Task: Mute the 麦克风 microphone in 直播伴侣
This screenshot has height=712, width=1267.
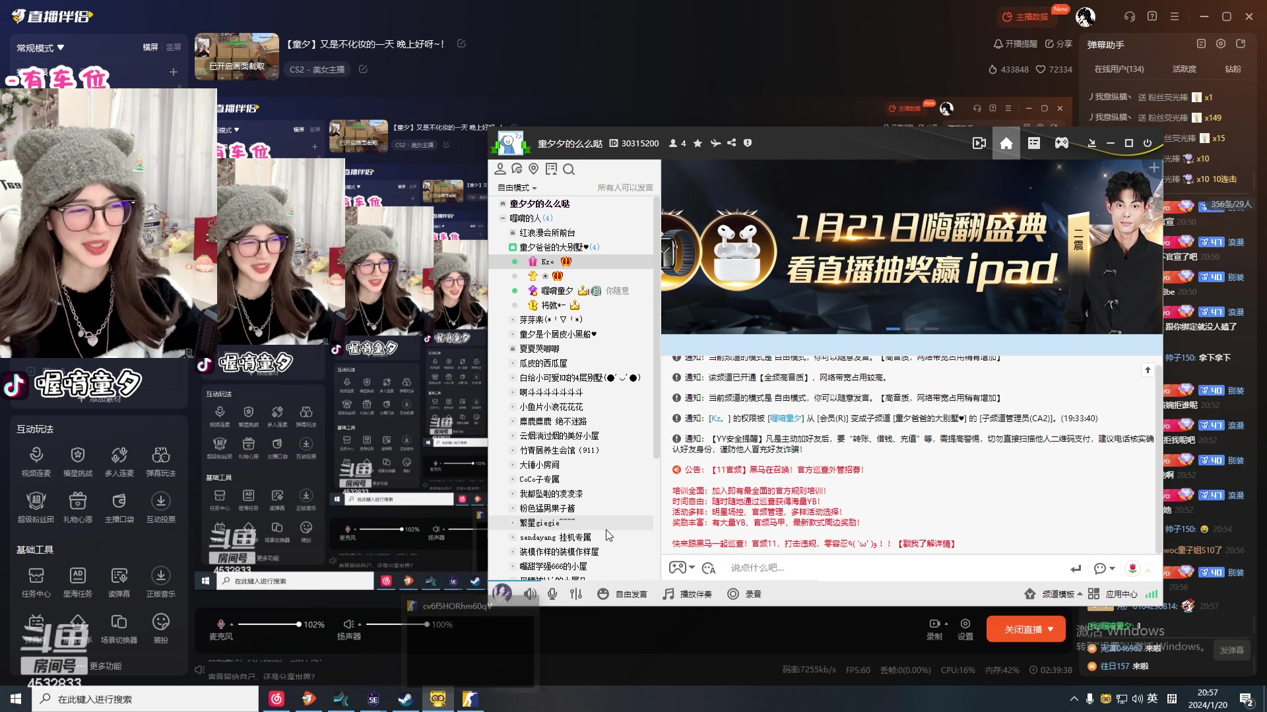Action: click(x=221, y=624)
